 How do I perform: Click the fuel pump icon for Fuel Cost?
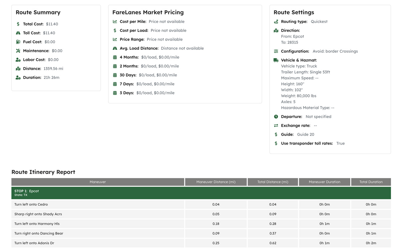18,42
